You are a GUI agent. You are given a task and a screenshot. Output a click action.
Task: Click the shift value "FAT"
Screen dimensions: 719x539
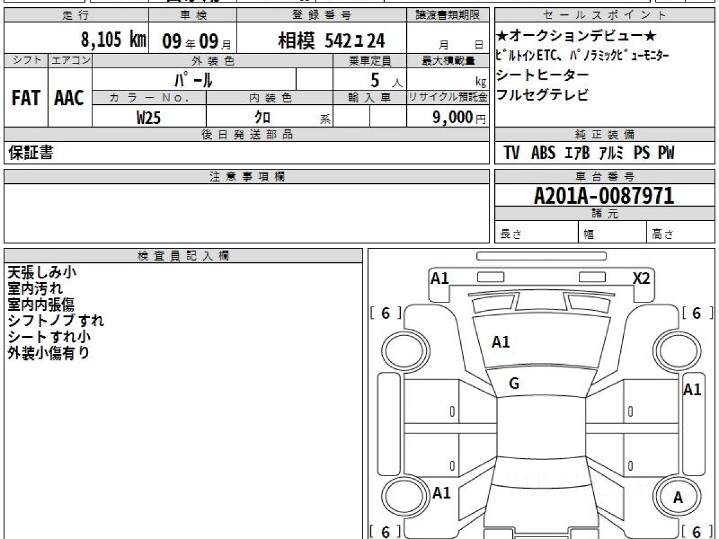click(x=26, y=98)
